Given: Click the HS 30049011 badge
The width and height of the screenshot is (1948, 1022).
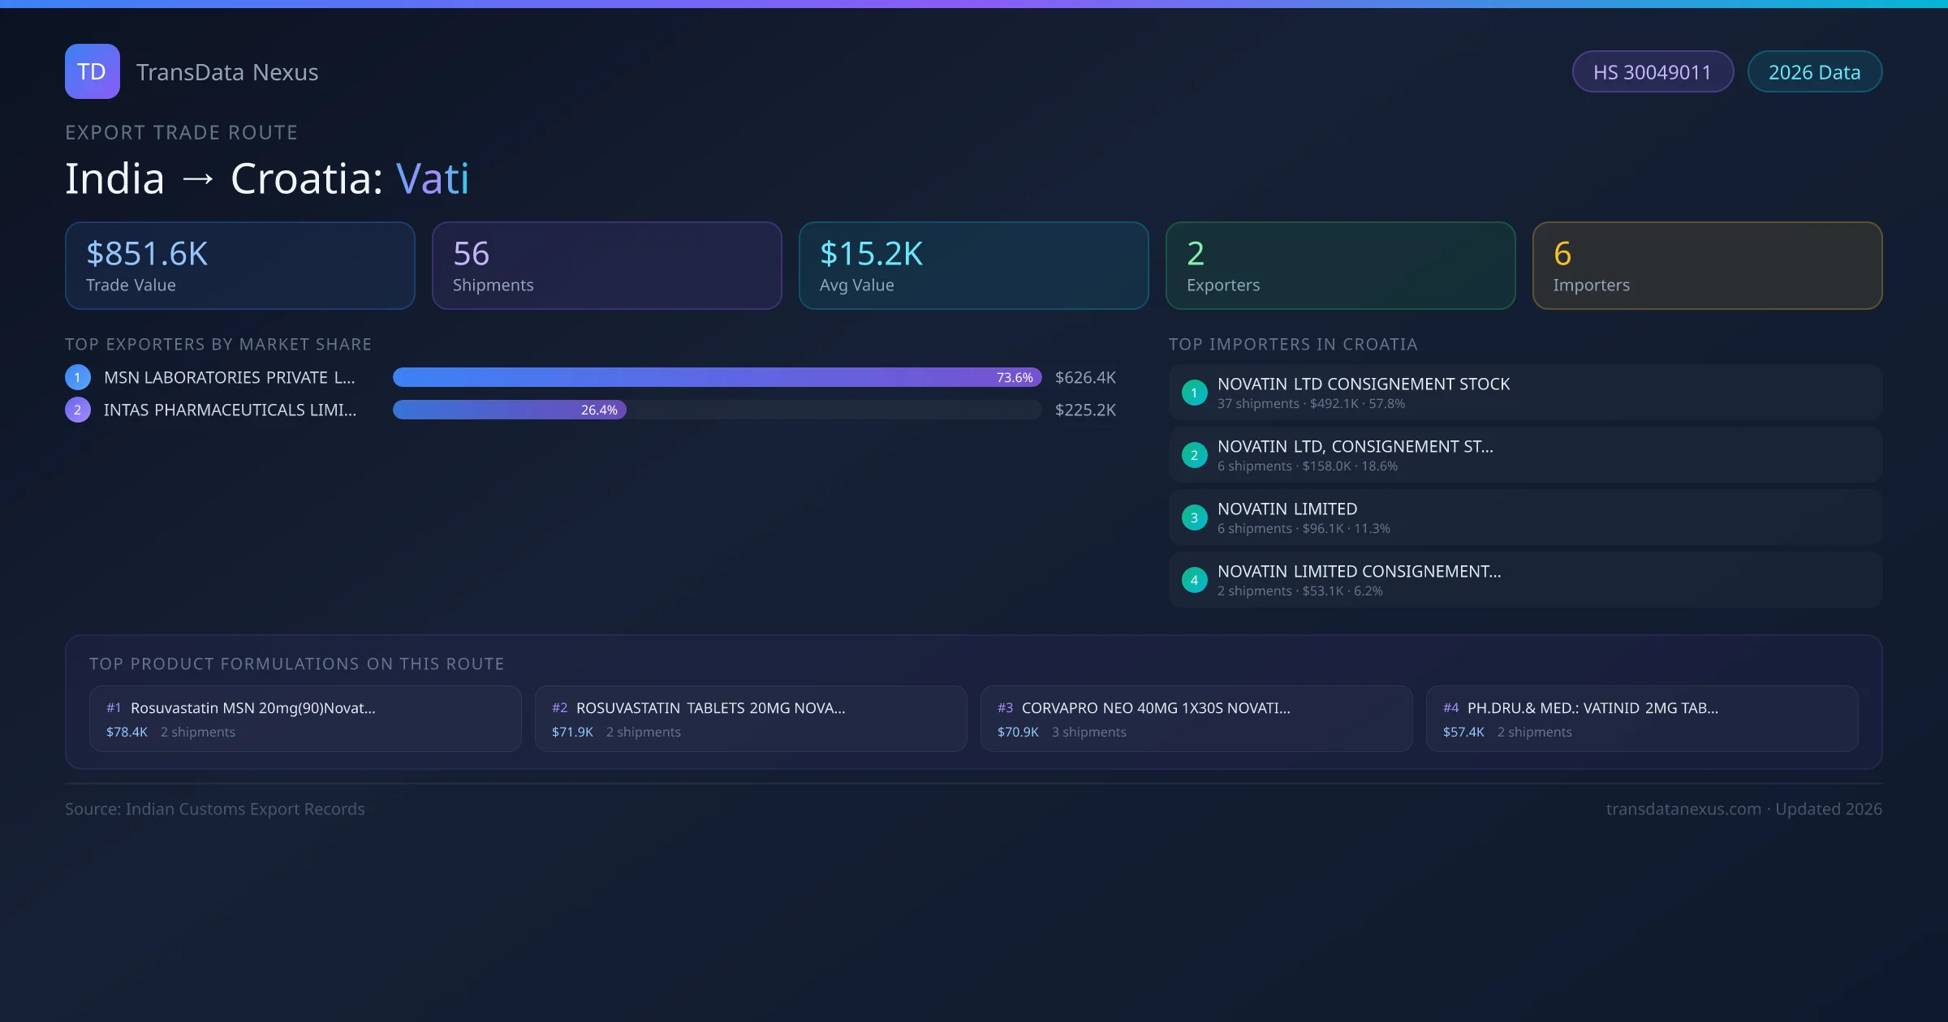Looking at the screenshot, I should 1652,72.
